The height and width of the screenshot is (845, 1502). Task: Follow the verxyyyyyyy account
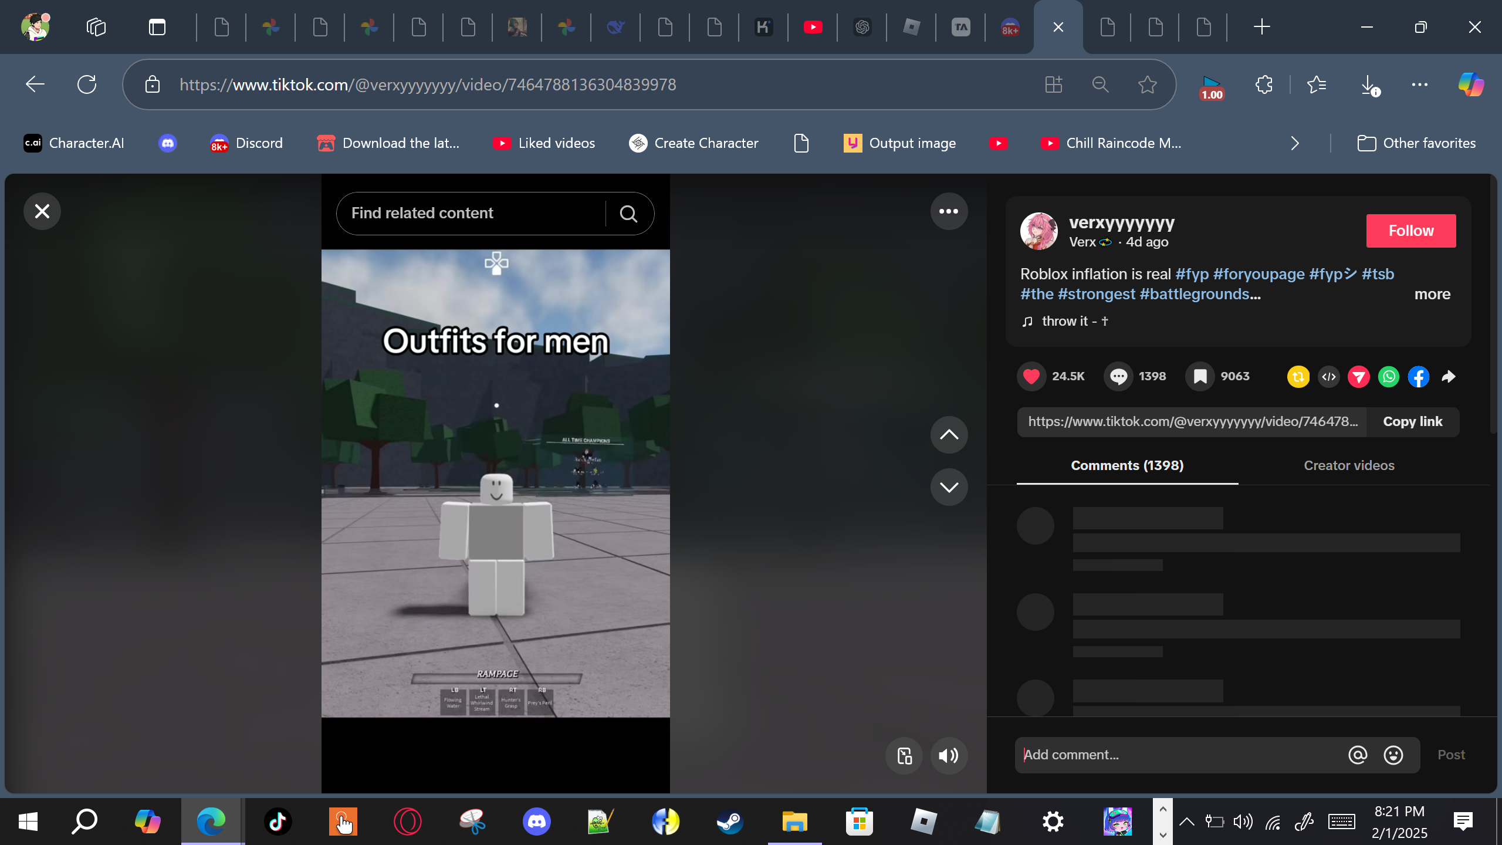click(1410, 231)
